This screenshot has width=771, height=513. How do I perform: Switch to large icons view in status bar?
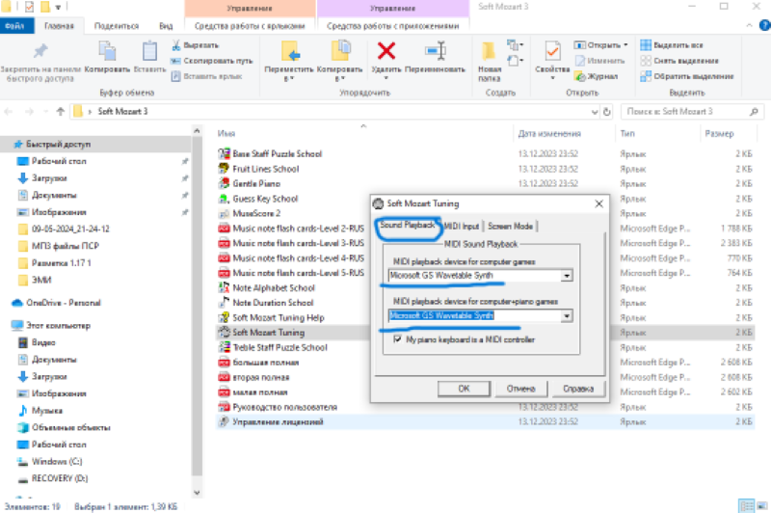coord(761,505)
